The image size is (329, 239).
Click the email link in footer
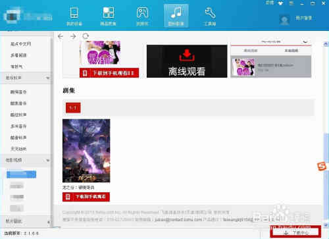pyautogui.click(x=178, y=219)
